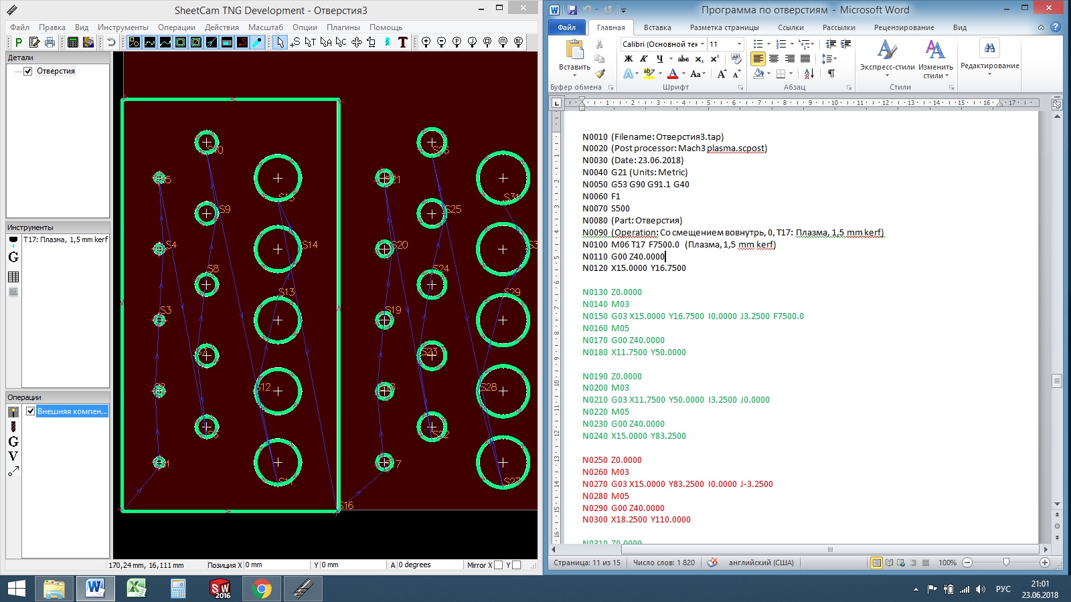Click the Word zoom slider handle

pos(1006,563)
